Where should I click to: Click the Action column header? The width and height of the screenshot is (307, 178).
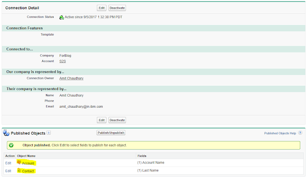[x=10, y=156]
